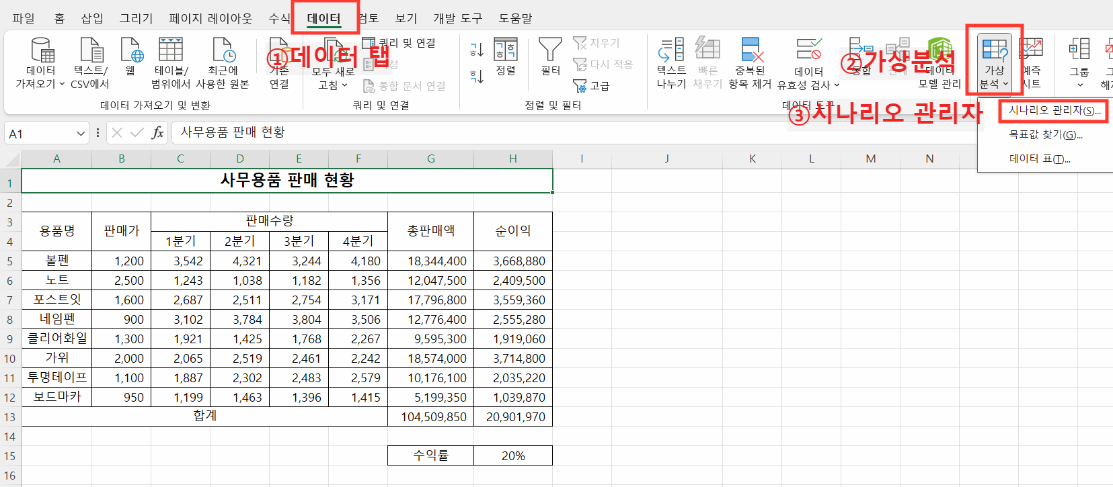Click the 다시 적용 button
The width and height of the screenshot is (1113, 487).
603,64
